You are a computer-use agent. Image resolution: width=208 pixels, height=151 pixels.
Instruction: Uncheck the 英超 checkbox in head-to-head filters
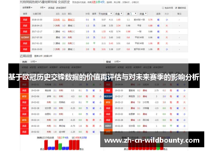coord(49,8)
